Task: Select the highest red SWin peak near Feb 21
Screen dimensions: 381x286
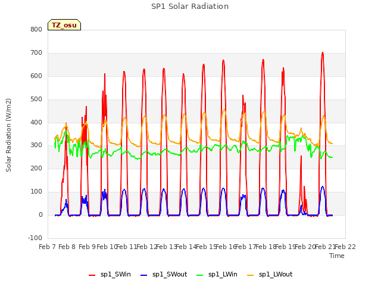Action: [x=323, y=52]
